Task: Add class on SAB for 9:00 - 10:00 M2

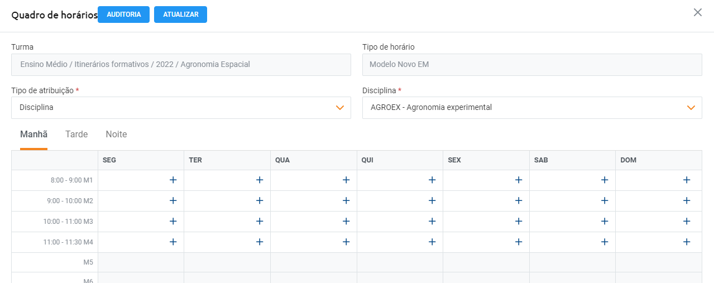Action: click(605, 200)
